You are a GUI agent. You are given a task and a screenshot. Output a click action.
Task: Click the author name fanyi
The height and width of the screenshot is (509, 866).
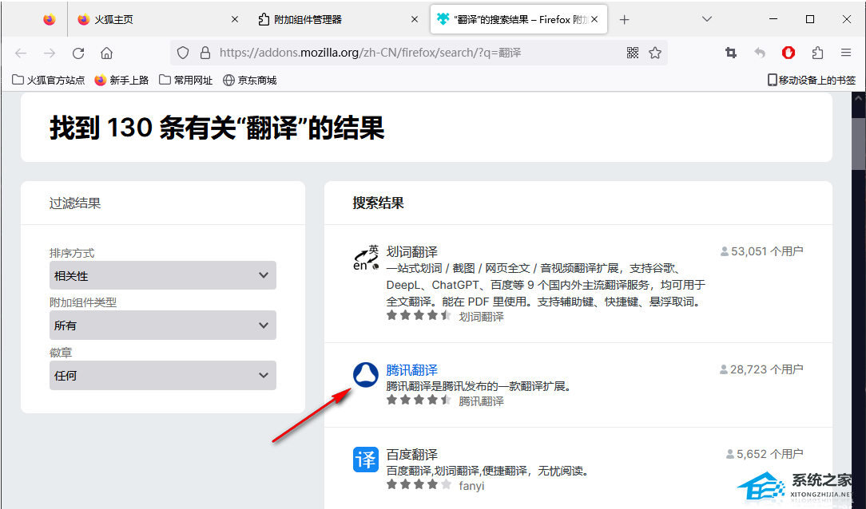[x=471, y=486]
